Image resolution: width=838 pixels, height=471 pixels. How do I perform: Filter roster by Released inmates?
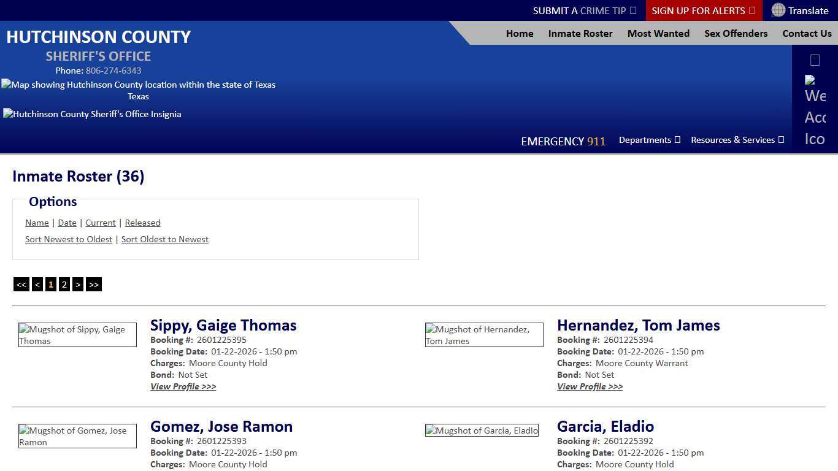142,223
